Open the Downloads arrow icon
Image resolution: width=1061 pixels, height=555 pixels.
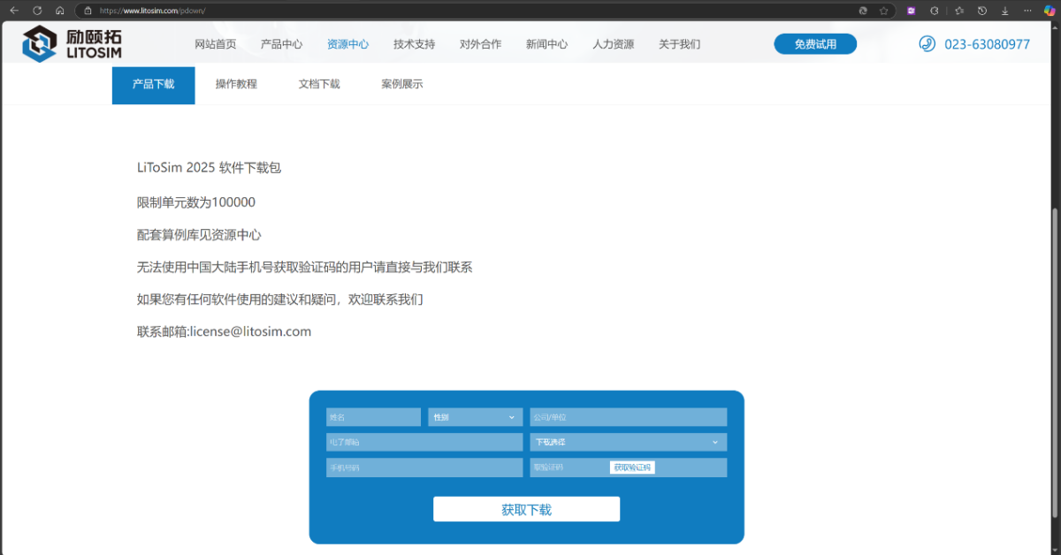[x=1004, y=11]
